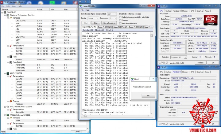Click the Fans PWM icon
Viewport: 221px width, 134px height.
(11, 62)
